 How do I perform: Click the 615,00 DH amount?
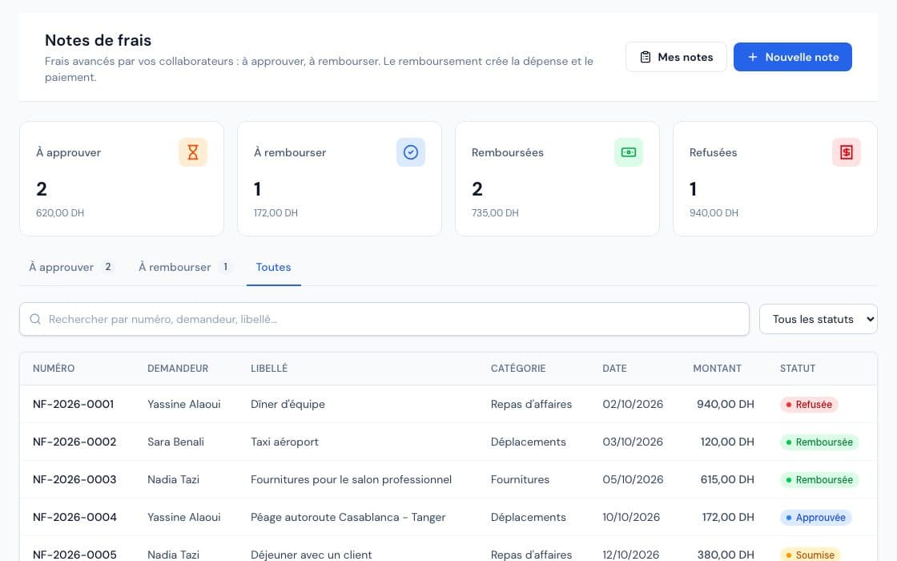click(727, 480)
